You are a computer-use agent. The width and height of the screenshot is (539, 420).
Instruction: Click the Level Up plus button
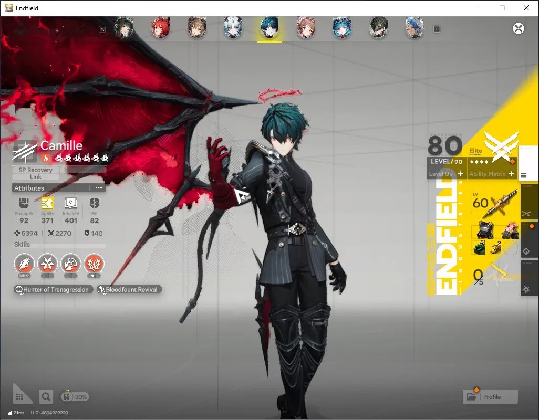[x=460, y=174]
